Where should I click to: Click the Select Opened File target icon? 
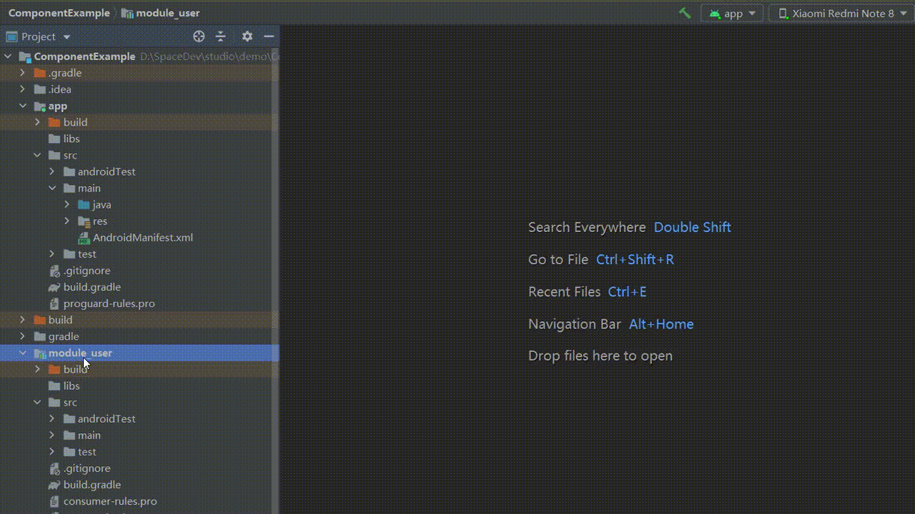pyautogui.click(x=199, y=36)
